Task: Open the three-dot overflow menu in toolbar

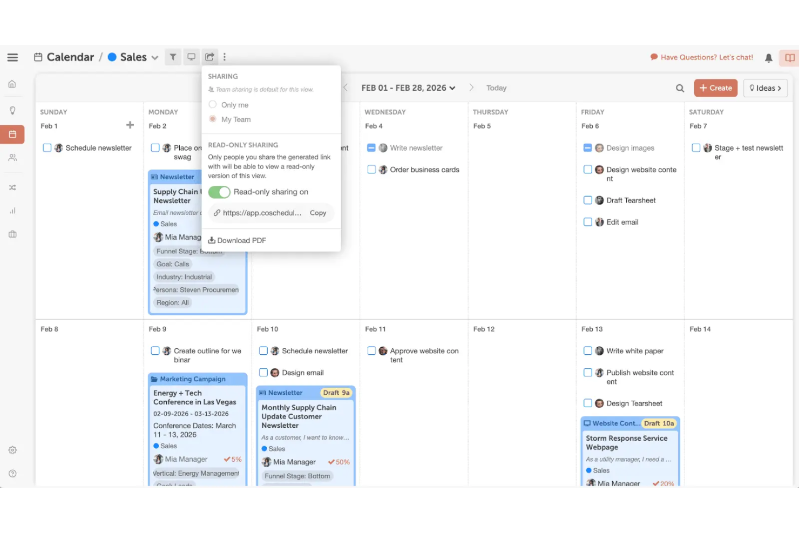Action: pos(224,57)
